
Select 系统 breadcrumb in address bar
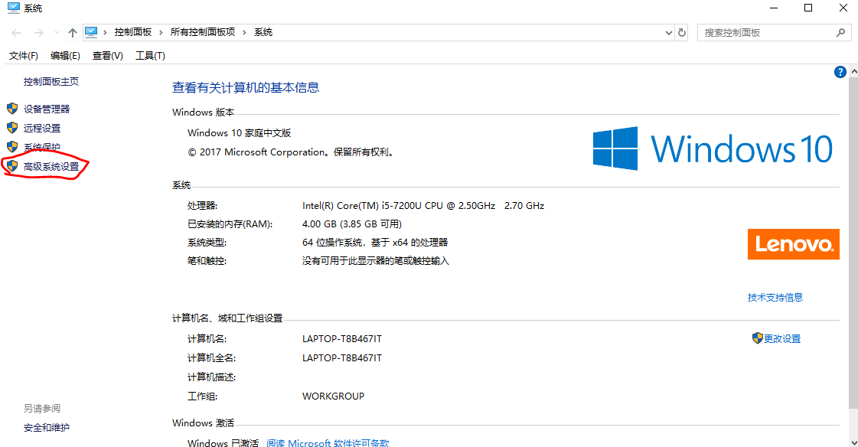point(263,32)
